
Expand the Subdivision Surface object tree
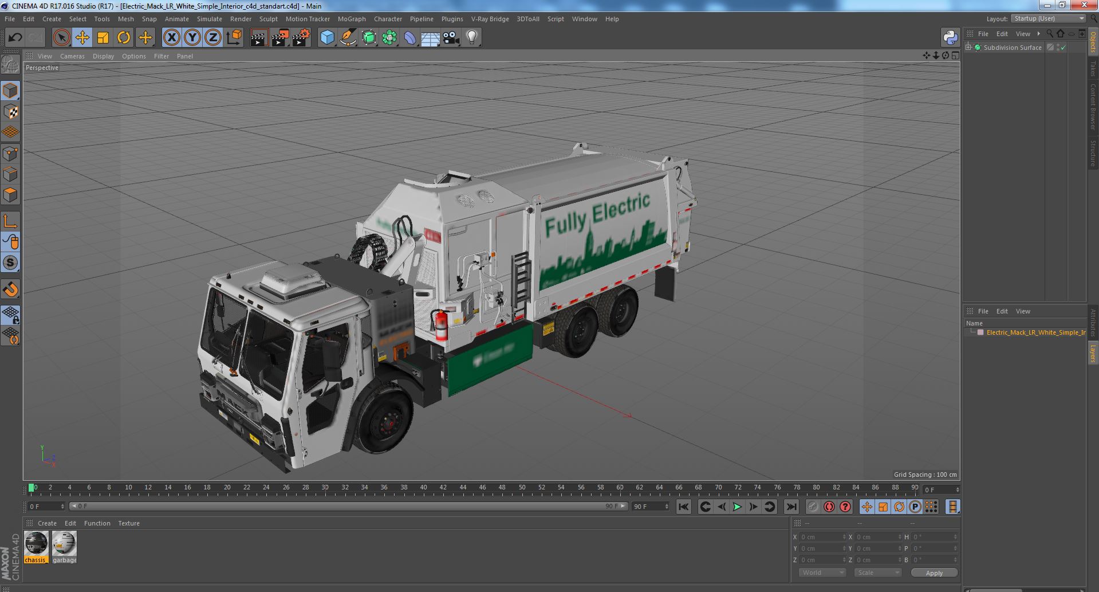tap(968, 48)
